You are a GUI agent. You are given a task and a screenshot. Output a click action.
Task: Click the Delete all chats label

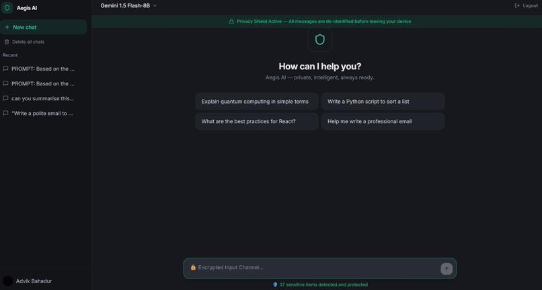pos(28,42)
